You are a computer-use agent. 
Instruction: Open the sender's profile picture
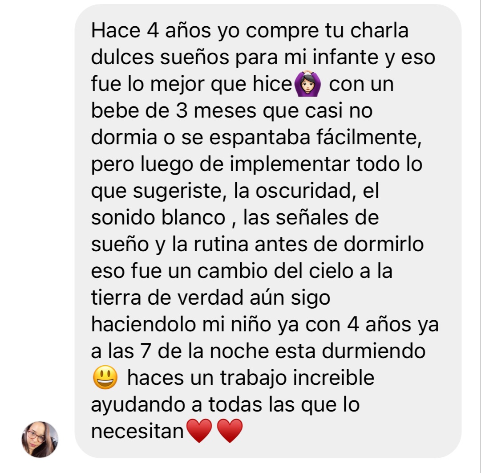click(40, 439)
